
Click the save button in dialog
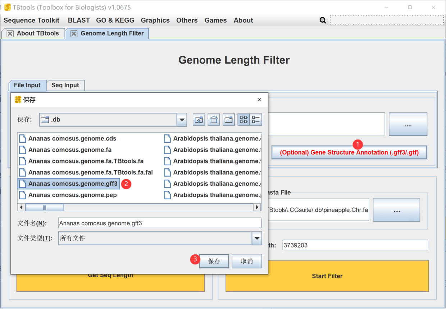pos(214,261)
